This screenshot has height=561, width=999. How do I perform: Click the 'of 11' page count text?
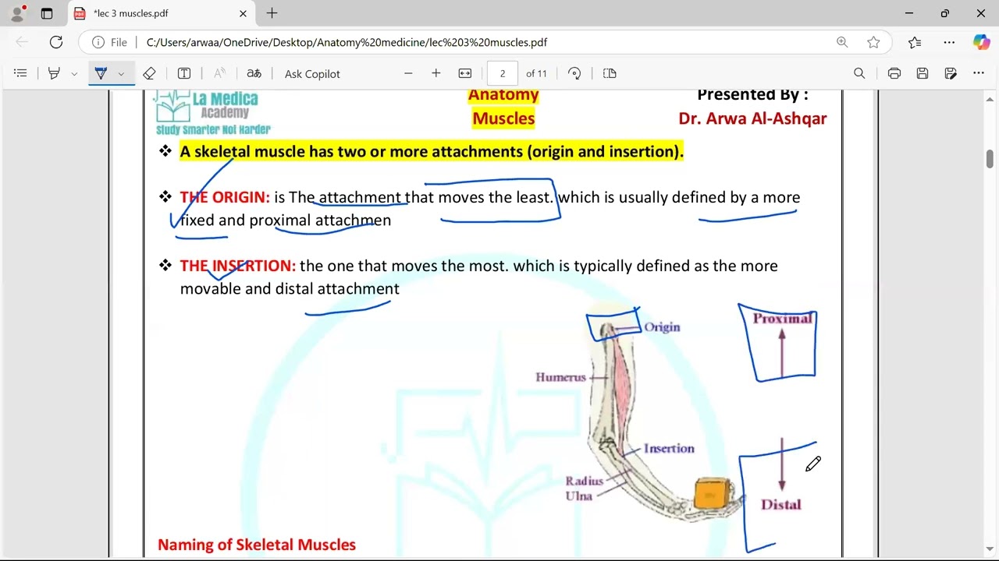point(536,73)
